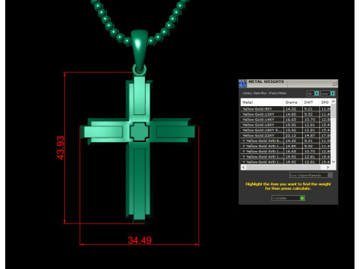Screen dimensions: 359x269
Task: Select the Yellow Gold:14KY row
Action: 286,120
